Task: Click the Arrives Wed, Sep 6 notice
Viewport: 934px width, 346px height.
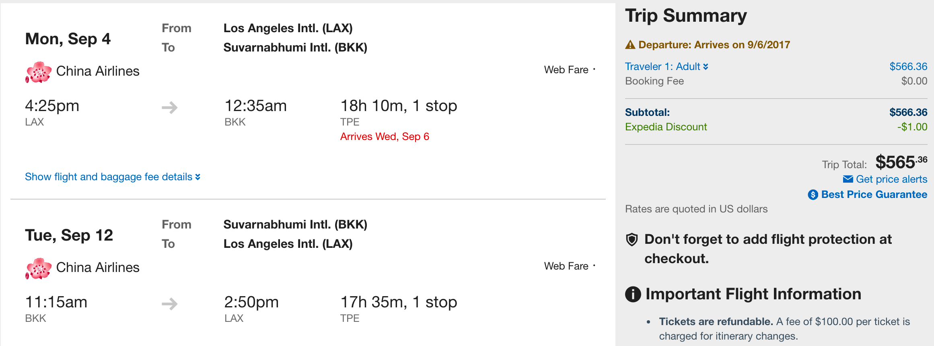Action: click(385, 136)
